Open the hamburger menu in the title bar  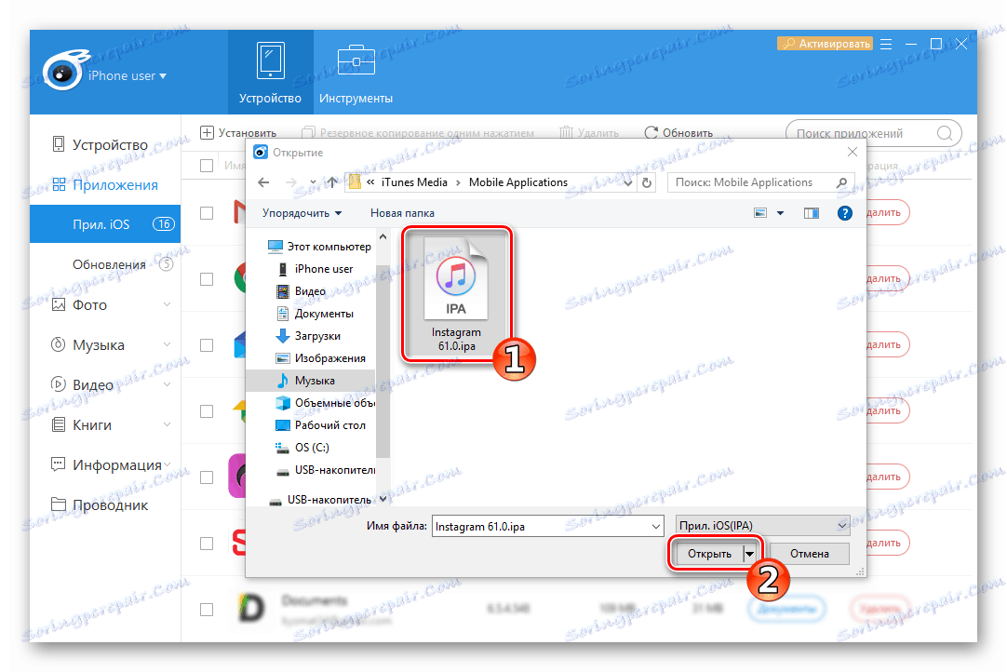tap(886, 44)
